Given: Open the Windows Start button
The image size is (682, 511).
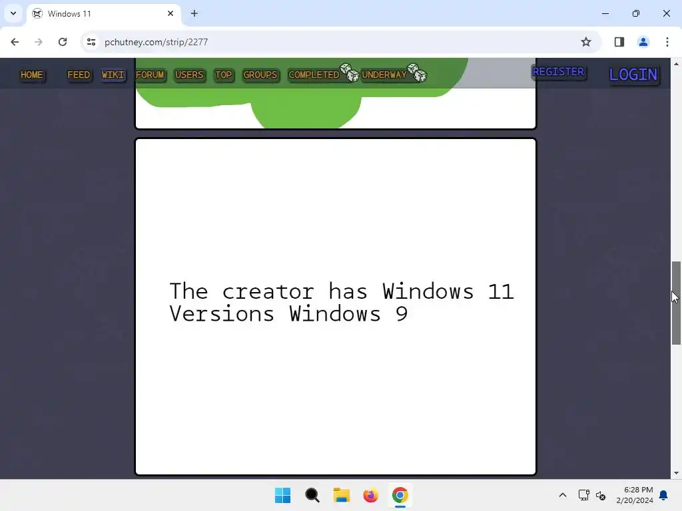Looking at the screenshot, I should [x=282, y=495].
